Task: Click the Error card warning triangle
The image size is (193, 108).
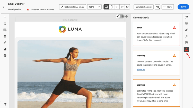Action: coord(174,28)
